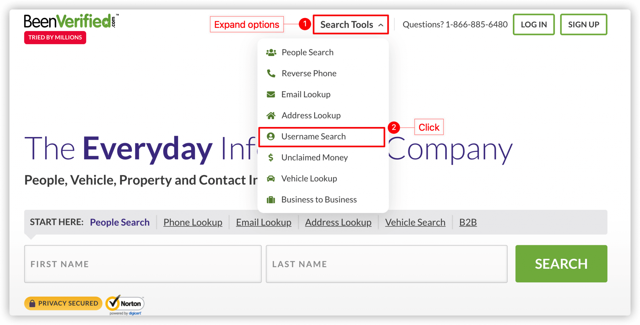Click the Unclaimed Money dollar icon
Image resolution: width=640 pixels, height=325 pixels.
click(x=271, y=157)
